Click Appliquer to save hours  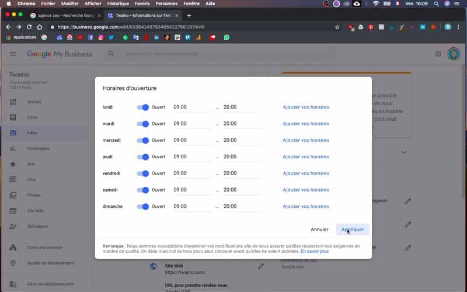(353, 230)
